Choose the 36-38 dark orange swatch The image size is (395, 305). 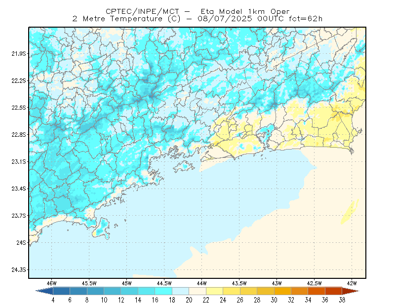[333, 291]
